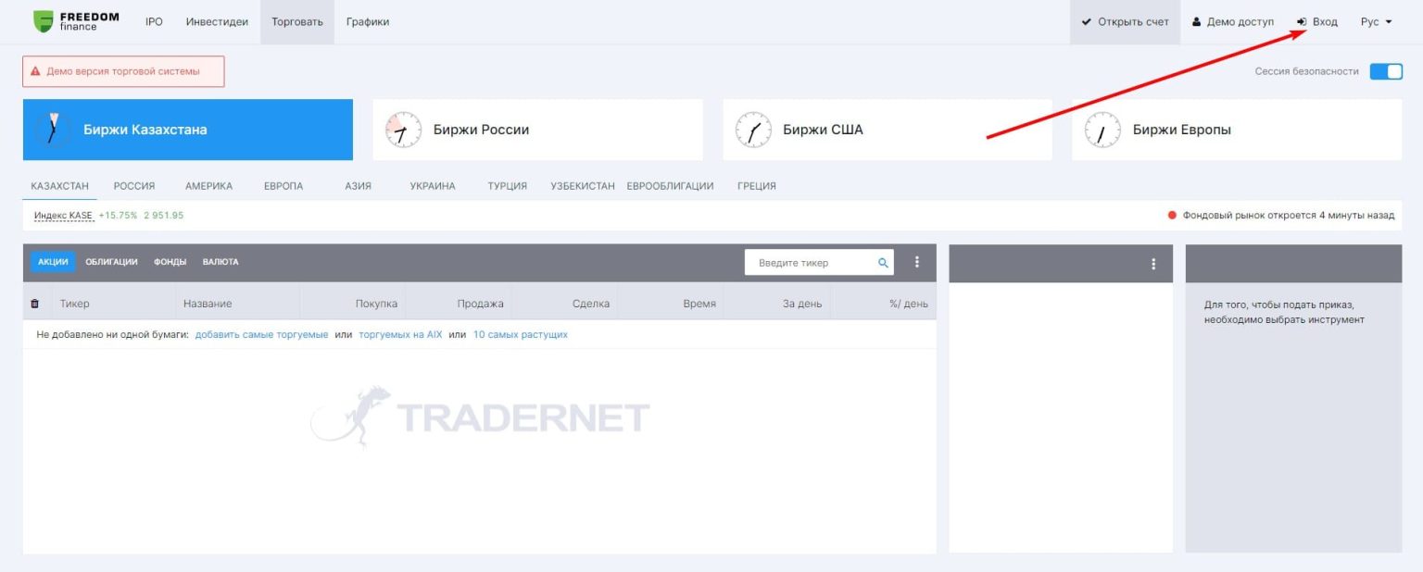This screenshot has width=1423, height=572.
Task: Click the warning icon in the demo version banner
Action: click(x=35, y=71)
